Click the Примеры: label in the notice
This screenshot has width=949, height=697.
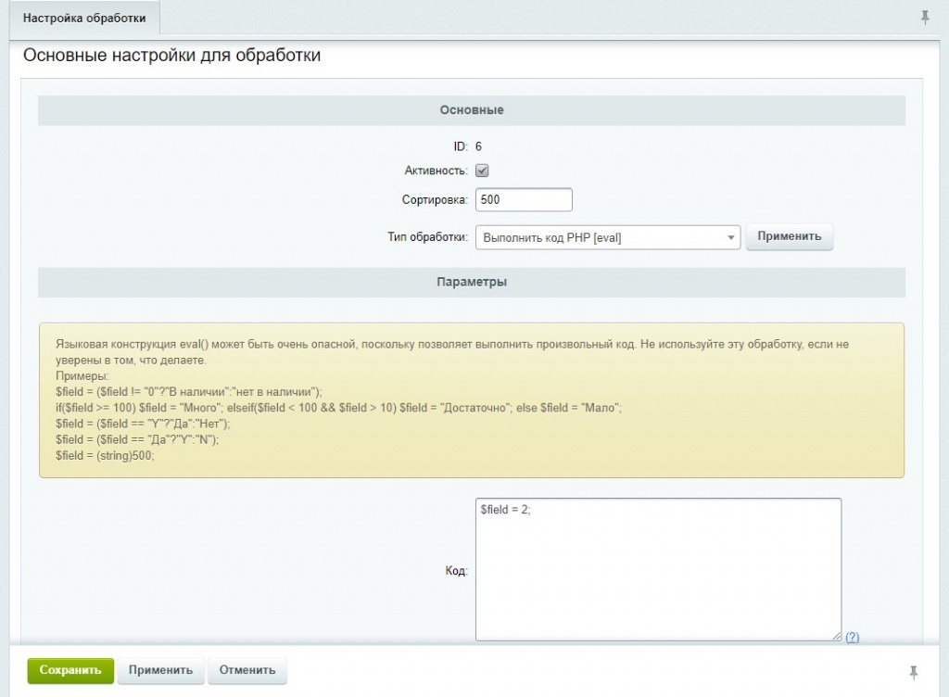point(82,375)
